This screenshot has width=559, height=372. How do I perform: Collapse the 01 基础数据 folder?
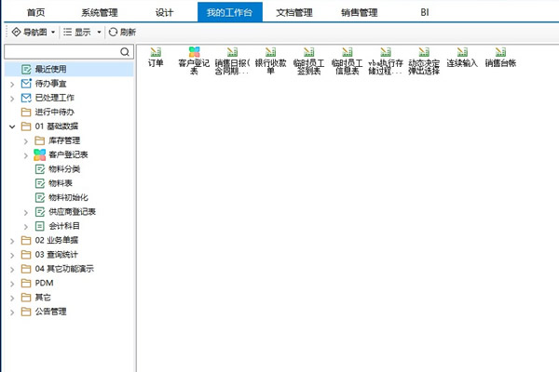pos(11,126)
